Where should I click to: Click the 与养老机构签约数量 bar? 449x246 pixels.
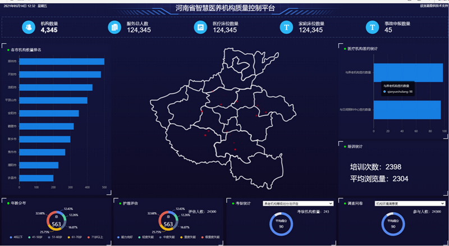pos(407,72)
